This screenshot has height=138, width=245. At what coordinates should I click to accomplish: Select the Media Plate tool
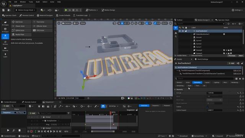[x=21, y=34]
